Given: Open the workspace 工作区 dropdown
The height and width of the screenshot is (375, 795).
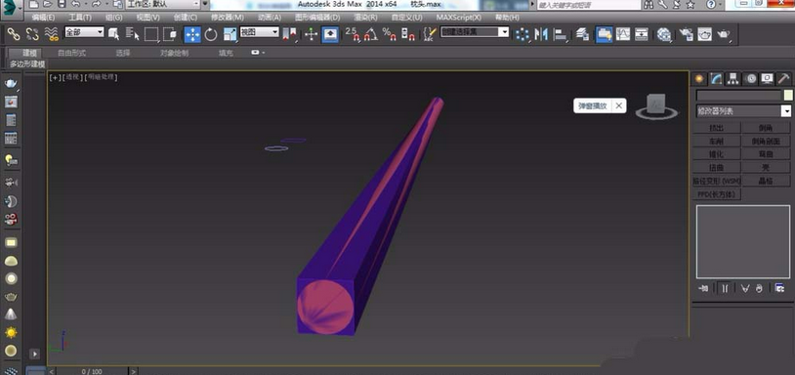Looking at the screenshot, I should click(163, 4).
